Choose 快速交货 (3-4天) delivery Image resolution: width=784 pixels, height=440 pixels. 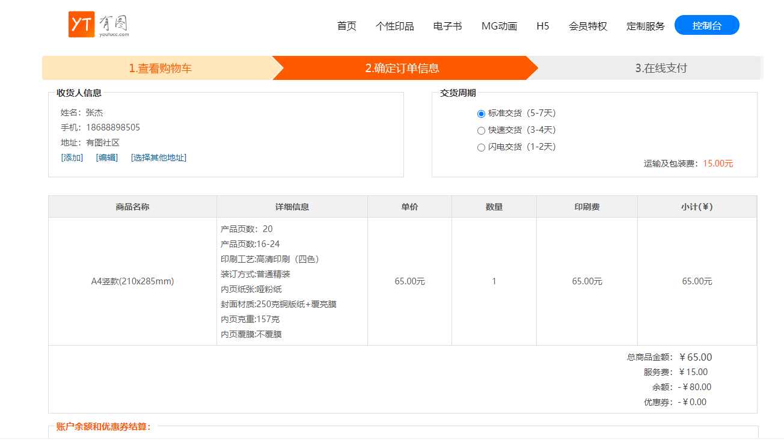coord(481,130)
